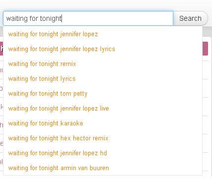Choose 'waiting for tonight tom petty'
The width and height of the screenshot is (212, 183).
click(103, 94)
